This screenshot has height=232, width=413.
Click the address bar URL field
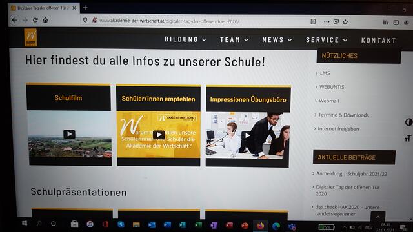[168, 21]
